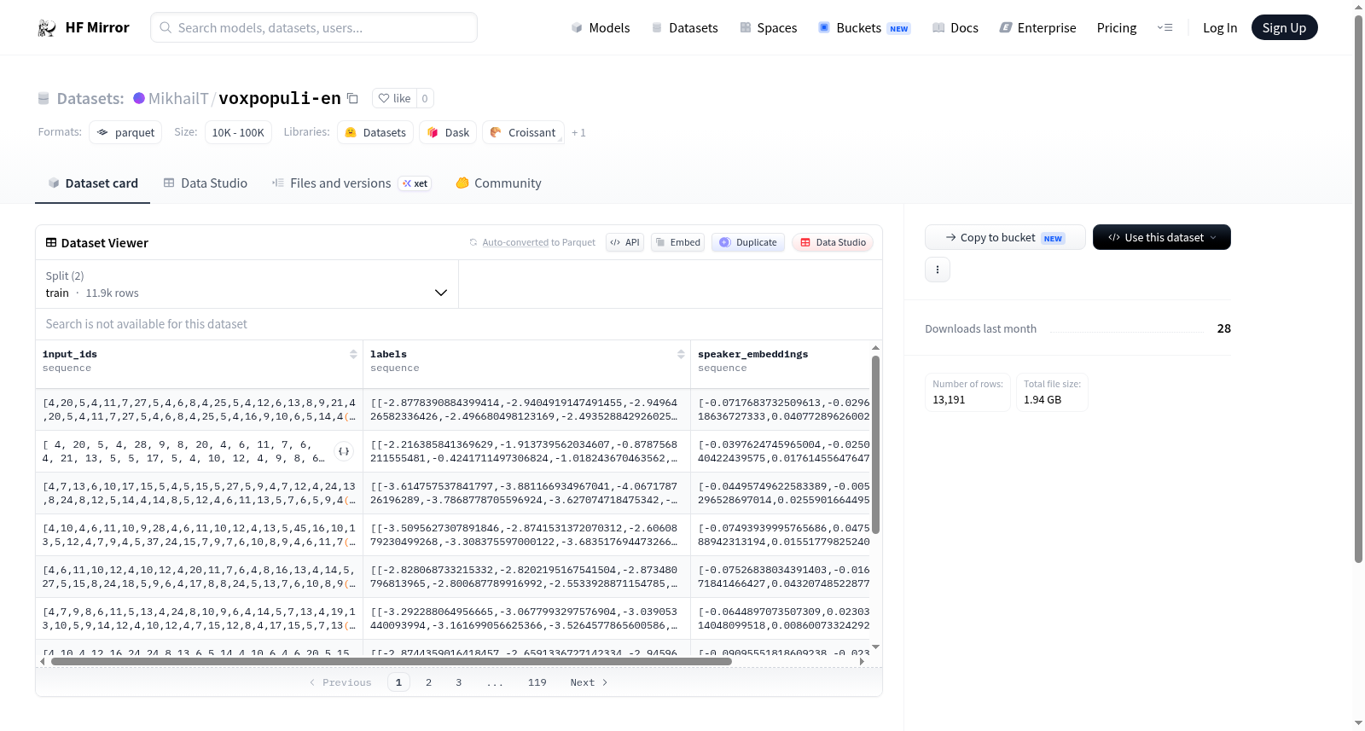Screen dimensions: 1365x731
Task: Click the Log In link
Action: (1220, 28)
